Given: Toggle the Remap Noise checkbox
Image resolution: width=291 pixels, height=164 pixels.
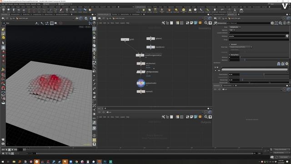Looking at the screenshot, I should click(230, 55).
